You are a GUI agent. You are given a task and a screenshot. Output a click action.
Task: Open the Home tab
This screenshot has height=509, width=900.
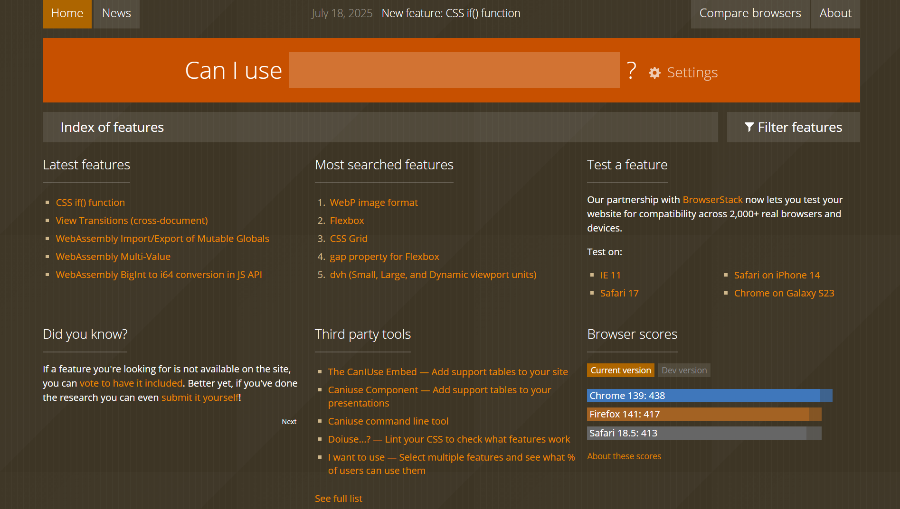(x=67, y=13)
